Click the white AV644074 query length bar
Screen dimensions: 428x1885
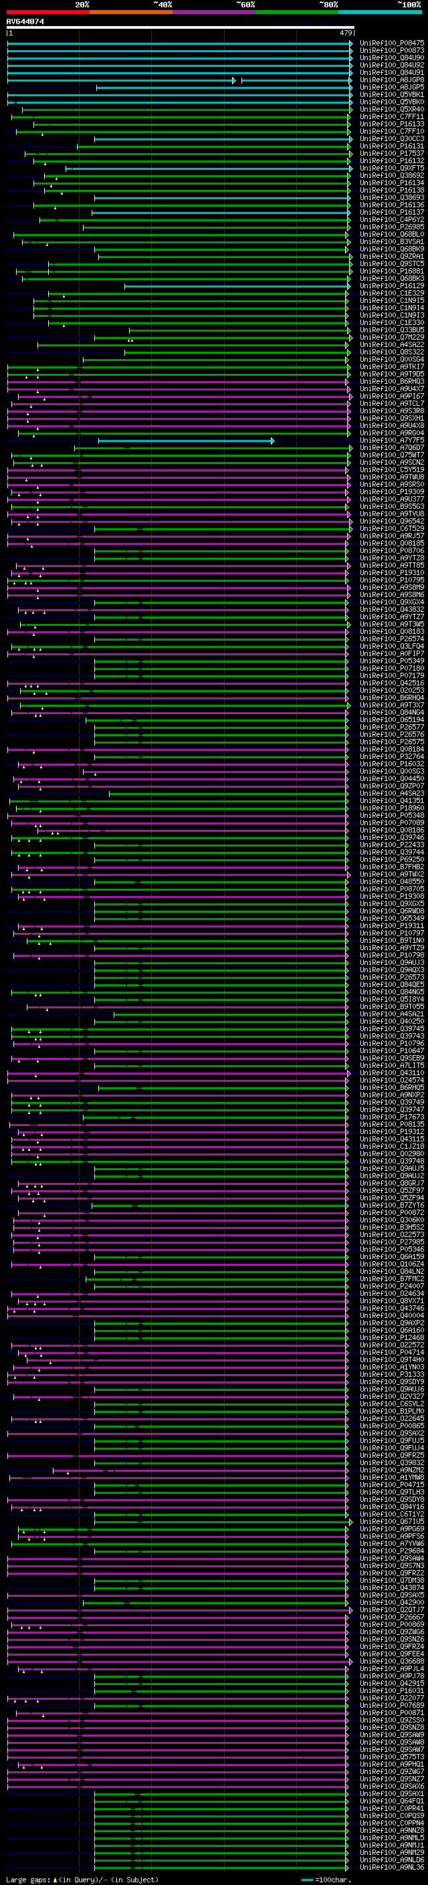180,28
